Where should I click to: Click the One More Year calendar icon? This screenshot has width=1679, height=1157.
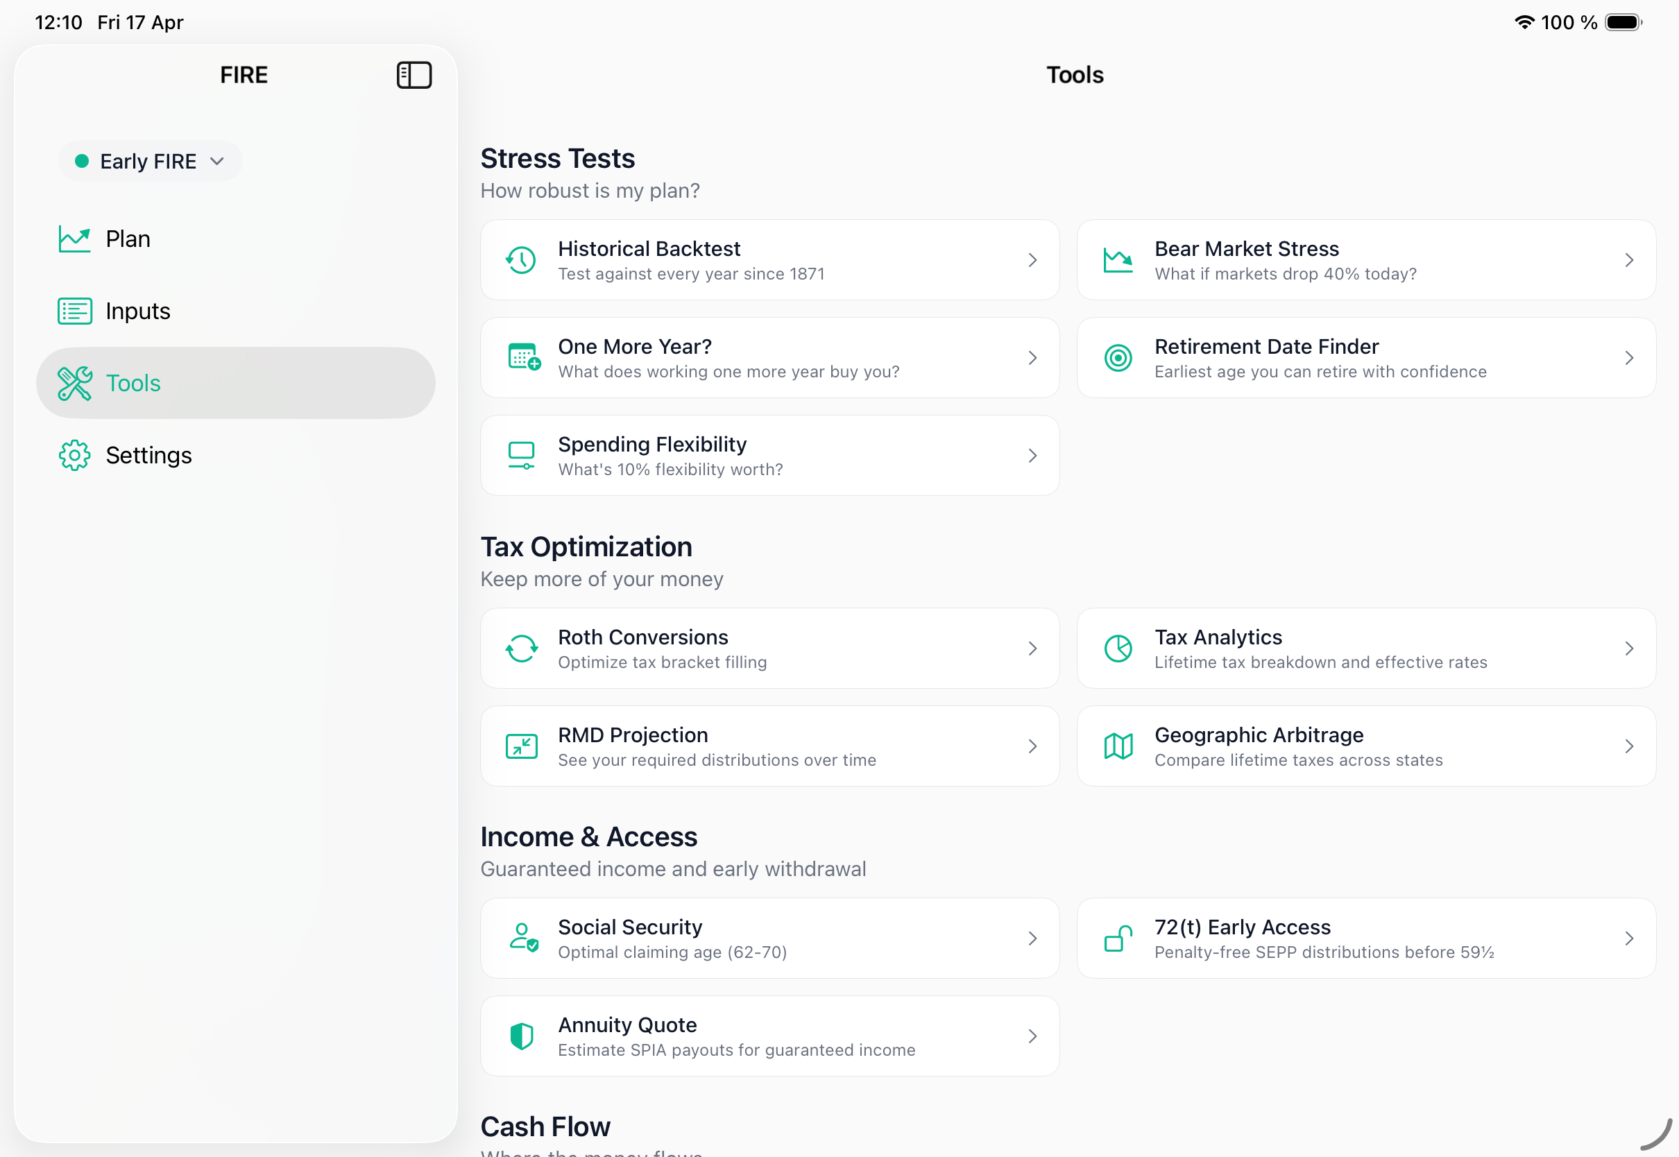pos(523,357)
